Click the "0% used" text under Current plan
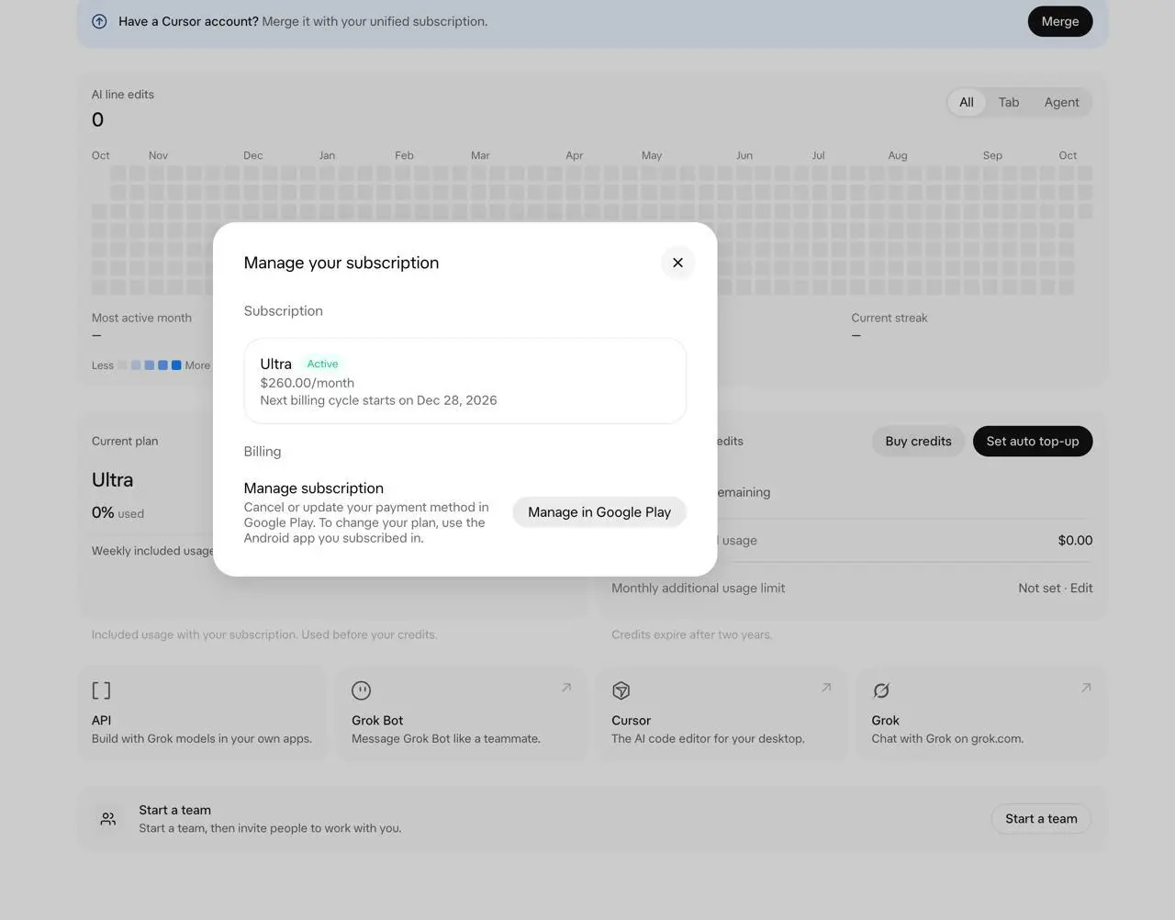 coord(117,513)
